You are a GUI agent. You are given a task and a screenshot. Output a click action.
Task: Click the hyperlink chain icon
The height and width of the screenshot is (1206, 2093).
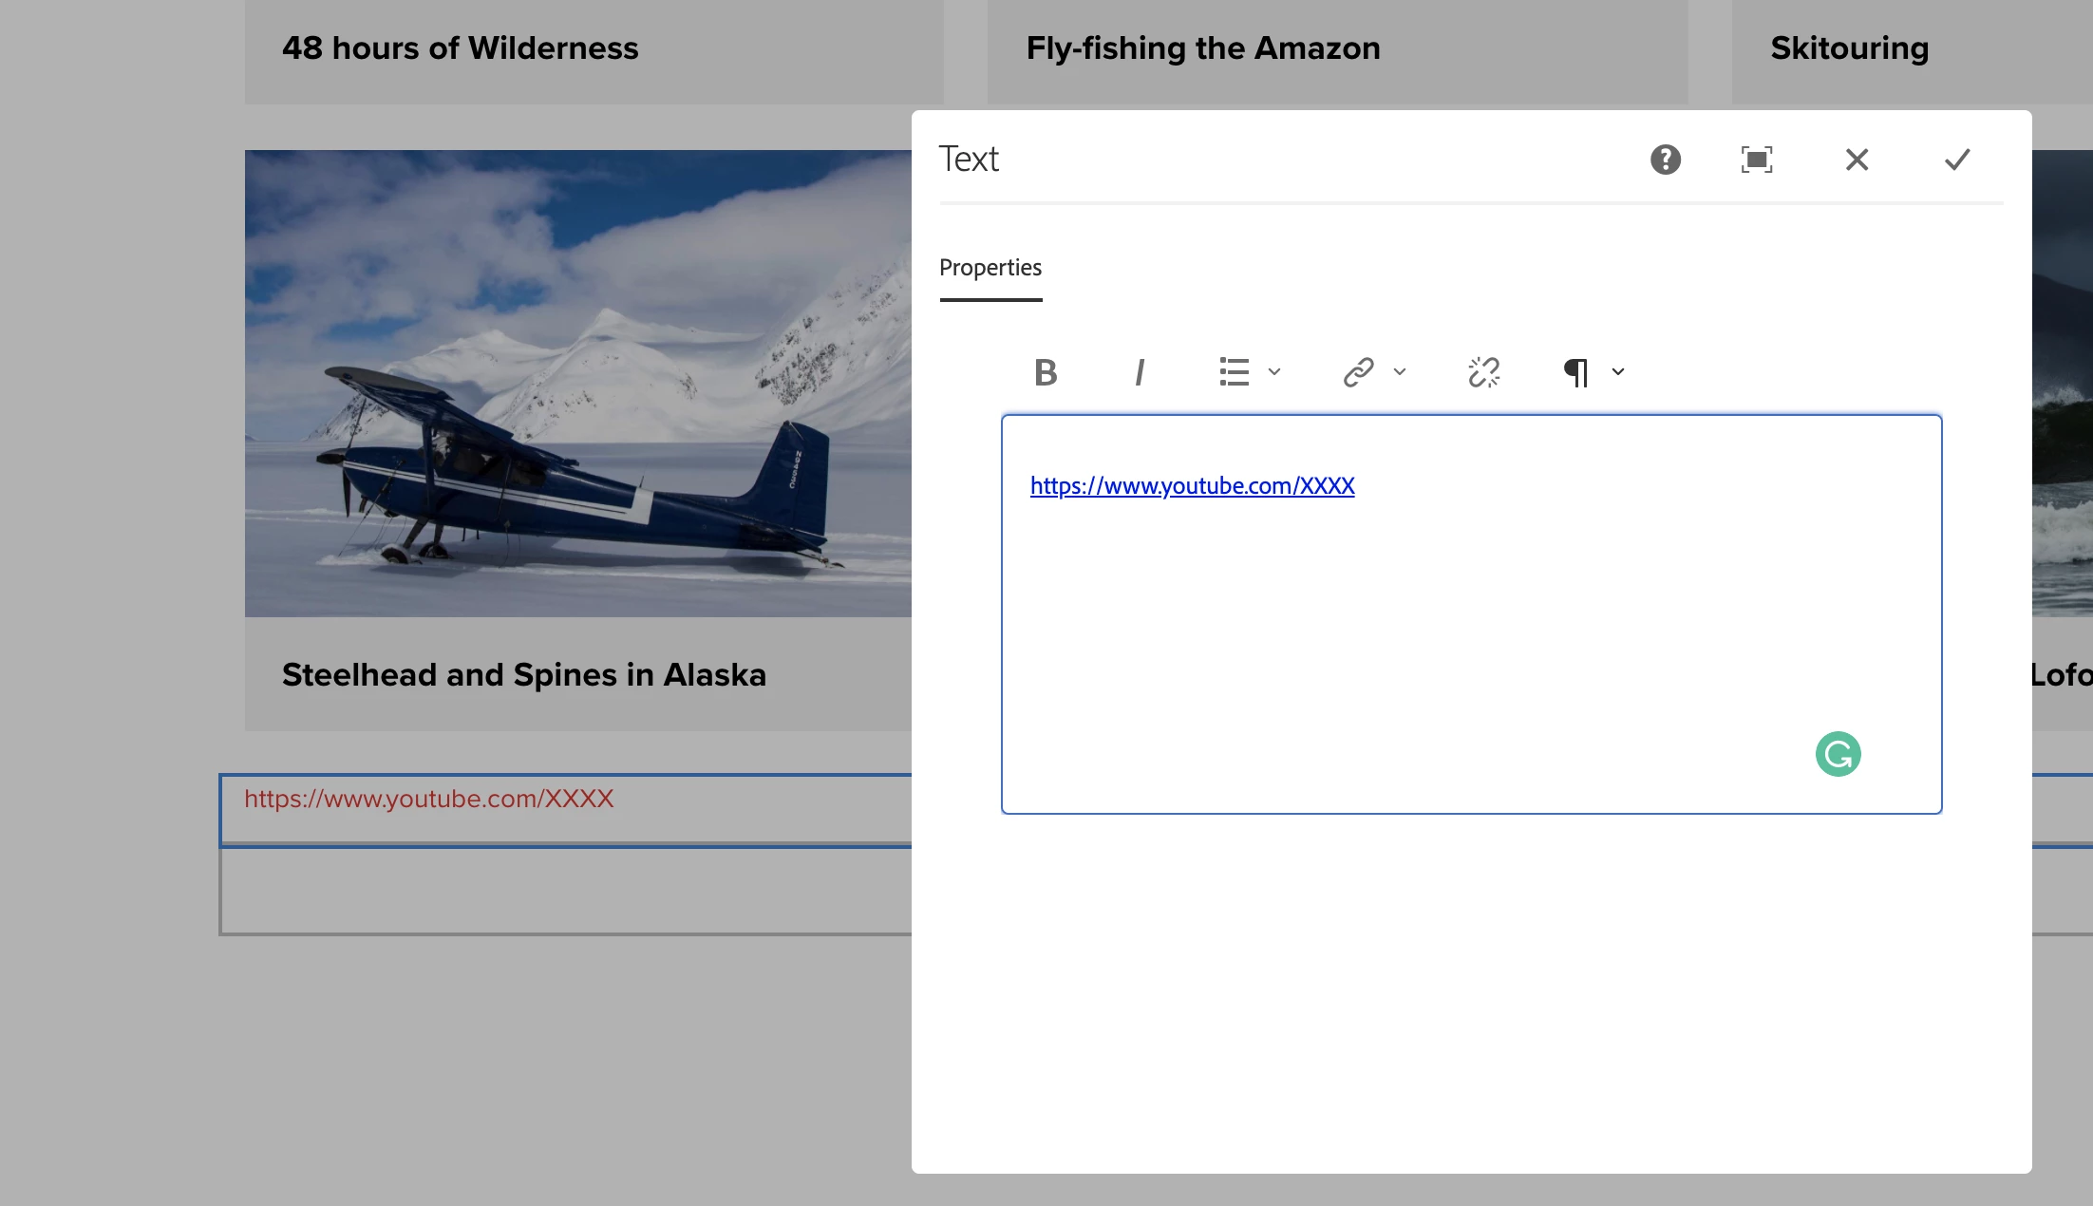tap(1358, 372)
